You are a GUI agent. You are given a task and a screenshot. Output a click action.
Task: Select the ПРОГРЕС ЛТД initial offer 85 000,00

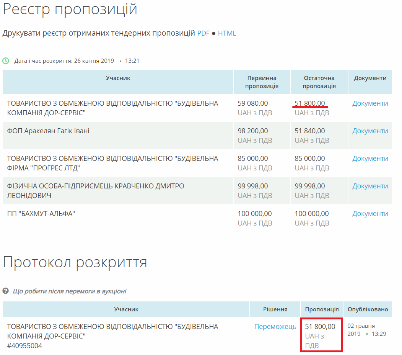[x=252, y=159]
